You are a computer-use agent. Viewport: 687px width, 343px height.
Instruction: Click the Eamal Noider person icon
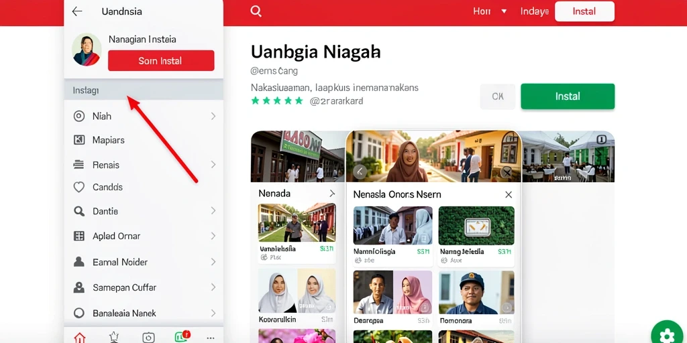pos(79,262)
